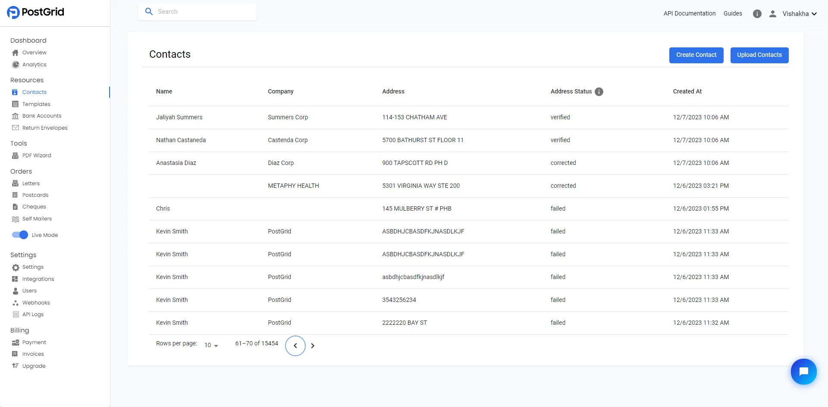Viewport: 828px width, 407px height.
Task: Select the previous page navigation arrow
Action: pyautogui.click(x=295, y=345)
